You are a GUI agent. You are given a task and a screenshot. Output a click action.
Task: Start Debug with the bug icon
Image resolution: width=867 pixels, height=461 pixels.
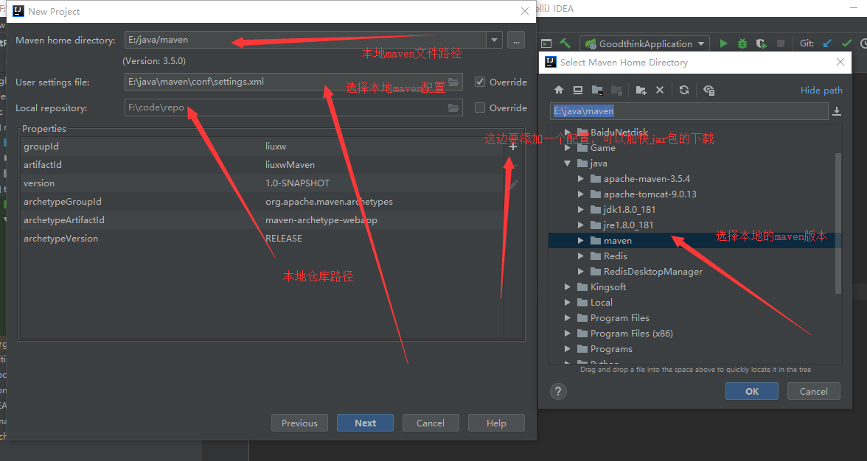pyautogui.click(x=742, y=43)
